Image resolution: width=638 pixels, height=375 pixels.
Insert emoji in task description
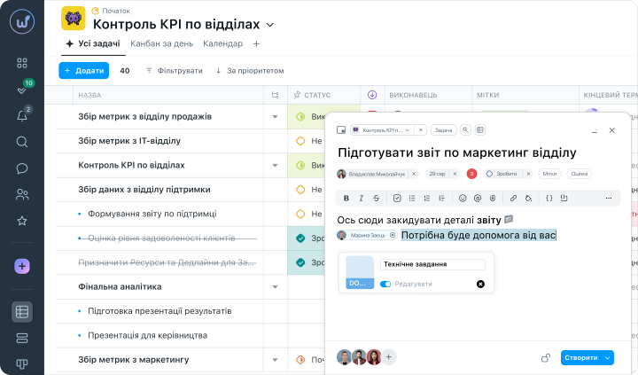coord(462,198)
